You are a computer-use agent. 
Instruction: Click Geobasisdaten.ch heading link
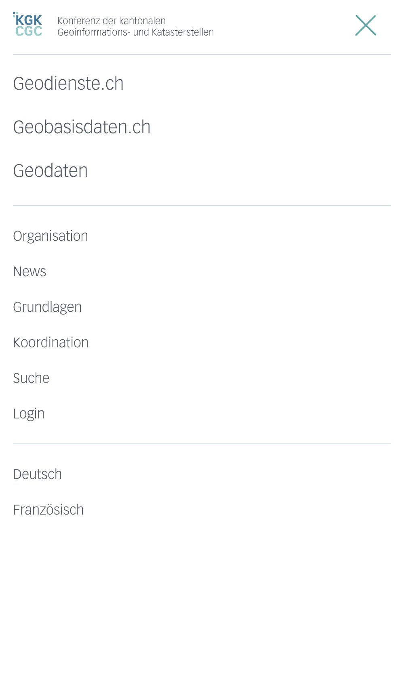82,127
